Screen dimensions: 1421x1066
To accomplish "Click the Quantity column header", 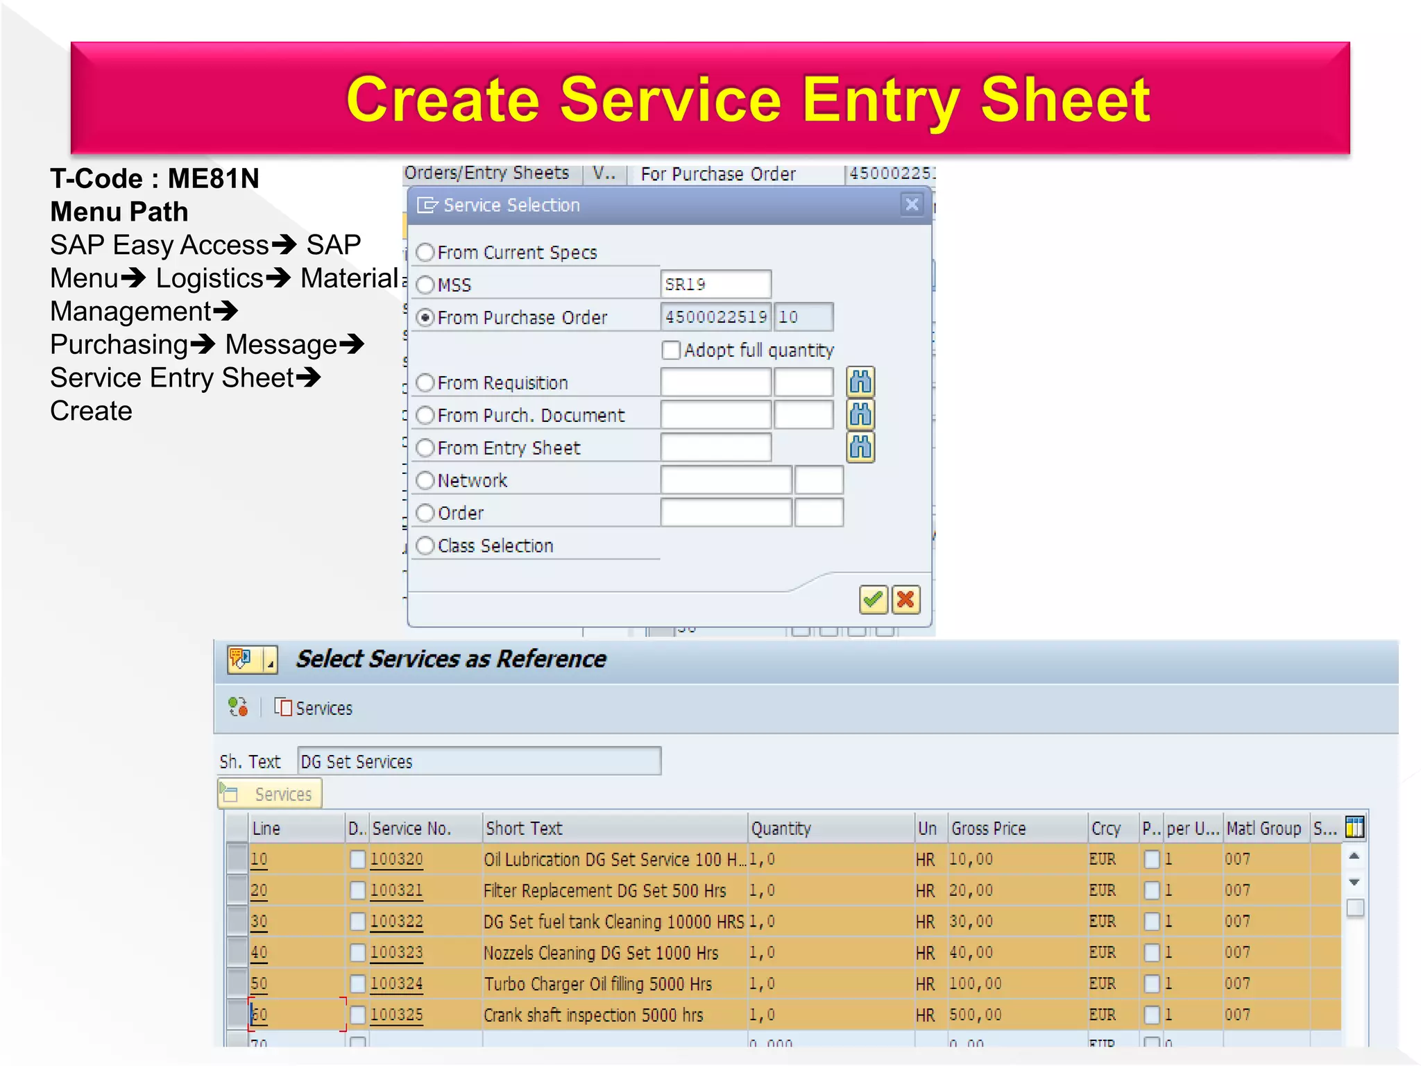I will pos(831,828).
